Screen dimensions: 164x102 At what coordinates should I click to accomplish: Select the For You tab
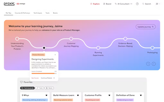(8, 13)
